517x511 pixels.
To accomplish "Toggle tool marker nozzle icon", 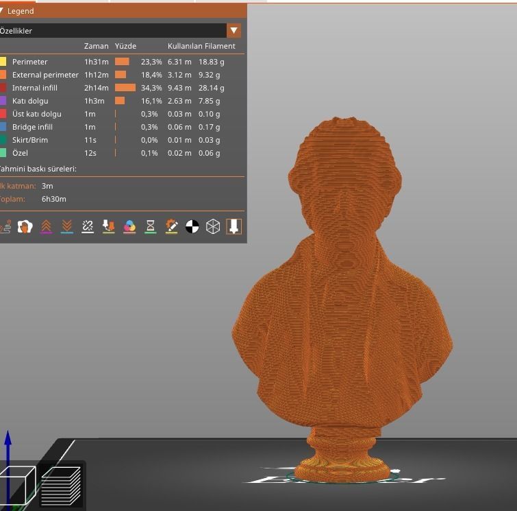I will coord(234,226).
